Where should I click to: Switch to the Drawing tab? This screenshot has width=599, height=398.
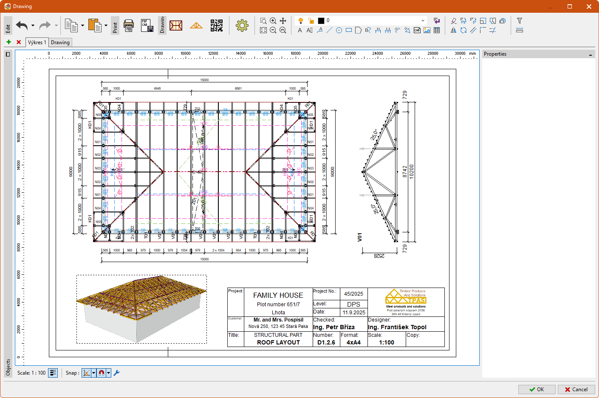[60, 42]
